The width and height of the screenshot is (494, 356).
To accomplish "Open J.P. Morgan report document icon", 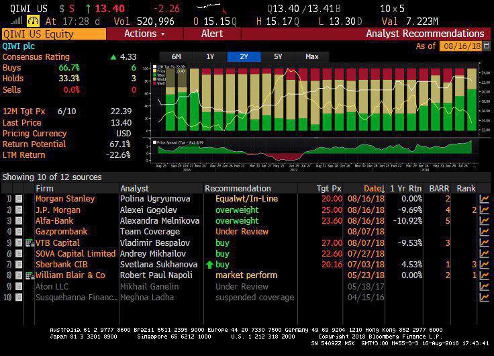I will click(19, 210).
